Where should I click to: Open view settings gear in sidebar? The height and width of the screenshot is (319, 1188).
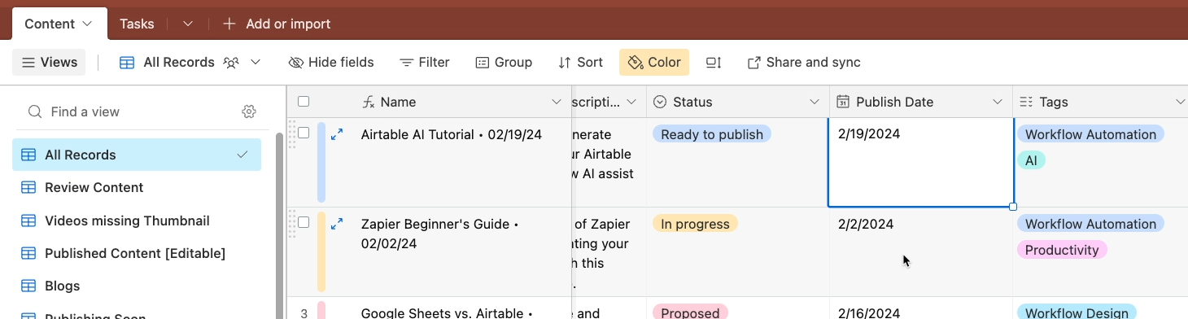[249, 111]
